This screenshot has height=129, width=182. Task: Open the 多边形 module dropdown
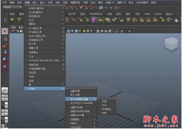pyautogui.click(x=12, y=6)
